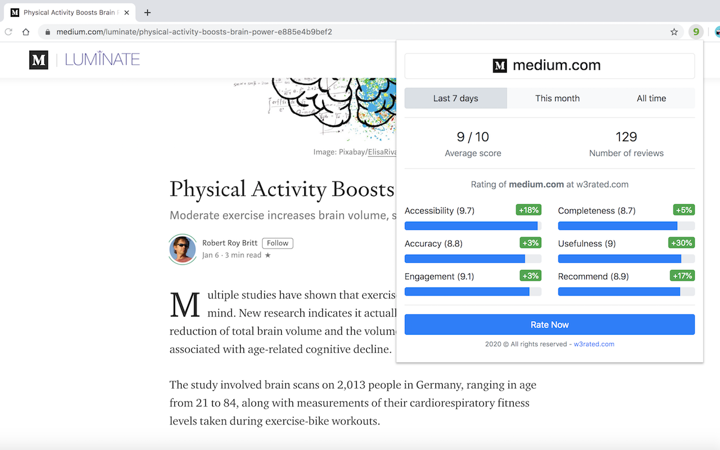The image size is (720, 450).
Task: Click the Accessibility rating progress bar
Action: [x=472, y=226]
